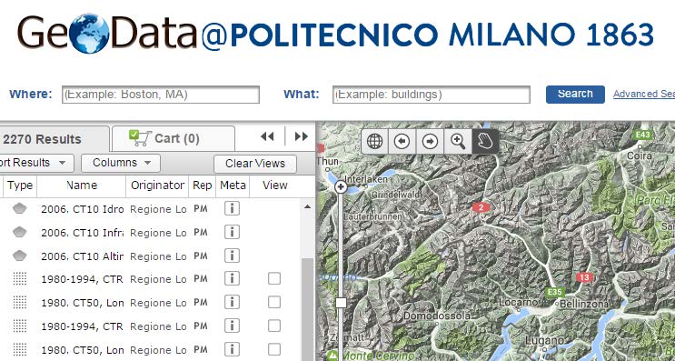This screenshot has height=361, width=675.
Task: Click the Clear Views button
Action: click(x=255, y=164)
